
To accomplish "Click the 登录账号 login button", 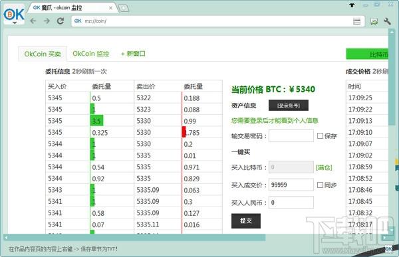I will pyautogui.click(x=289, y=106).
